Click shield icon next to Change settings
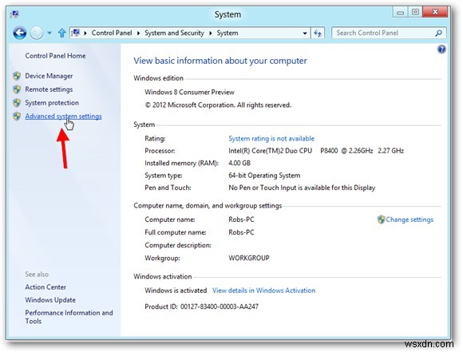 pyautogui.click(x=382, y=220)
